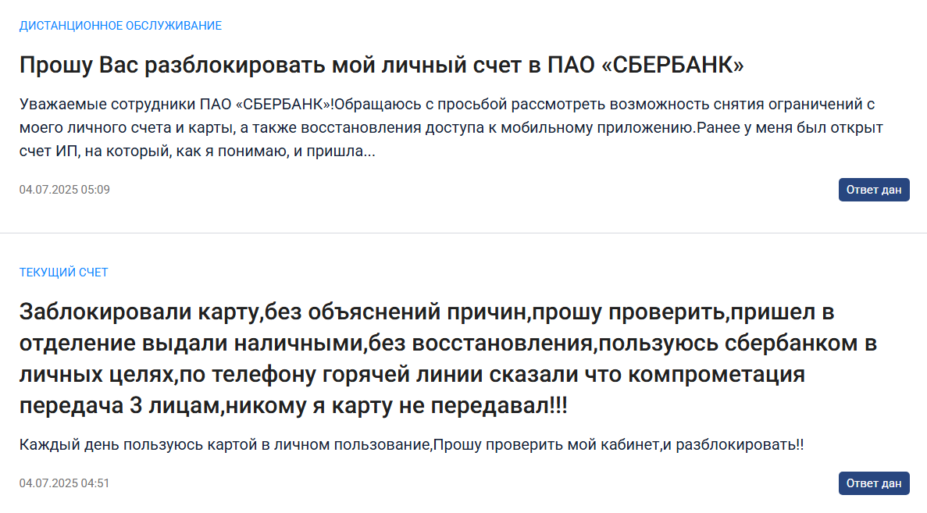Image resolution: width=927 pixels, height=513 pixels.
Task: Click the word «СБЕРБАНК» in the first headline
Action: [672, 65]
